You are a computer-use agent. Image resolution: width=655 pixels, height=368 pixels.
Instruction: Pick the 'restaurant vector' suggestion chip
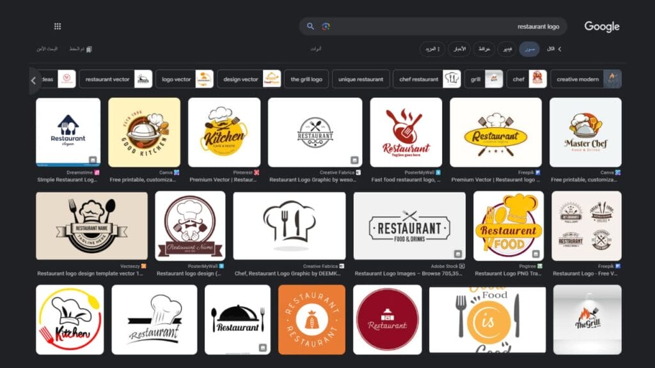point(115,79)
